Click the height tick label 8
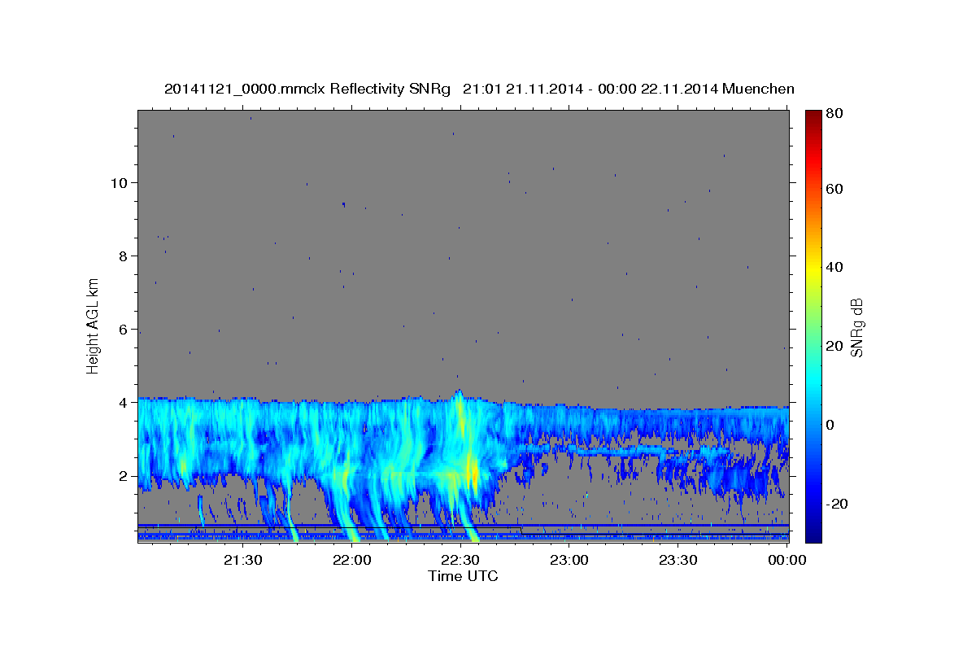 [122, 256]
